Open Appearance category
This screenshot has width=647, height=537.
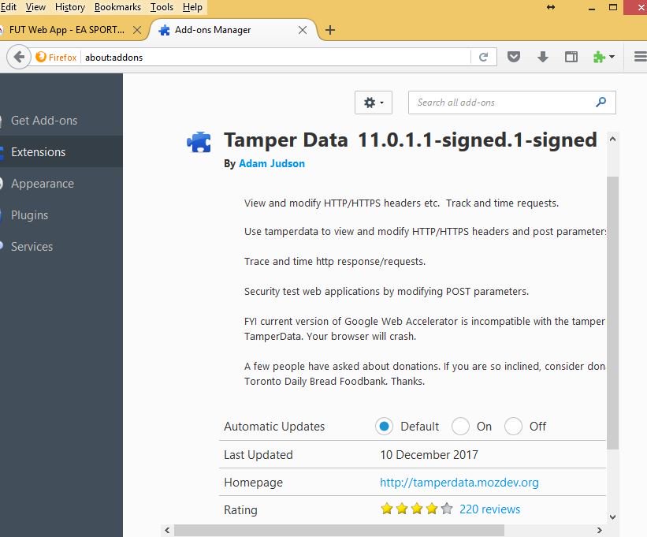(61, 183)
